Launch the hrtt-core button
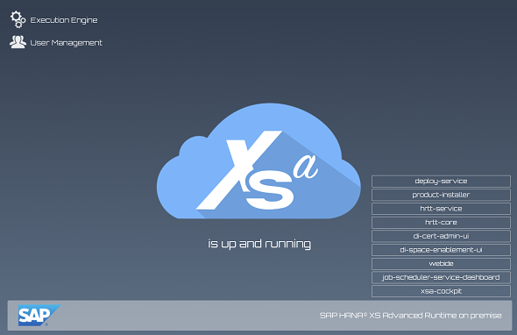This screenshot has width=517, height=335. tap(441, 223)
